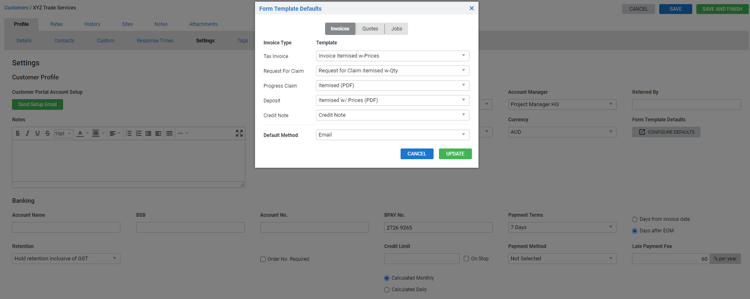The height and width of the screenshot is (299, 750).
Task: Click Cancel in the dialog
Action: click(x=417, y=154)
